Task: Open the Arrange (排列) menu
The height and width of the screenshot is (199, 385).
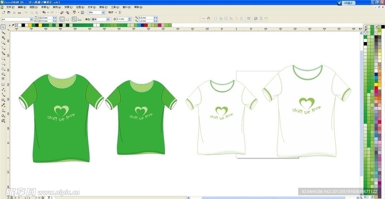Action: tap(57, 7)
